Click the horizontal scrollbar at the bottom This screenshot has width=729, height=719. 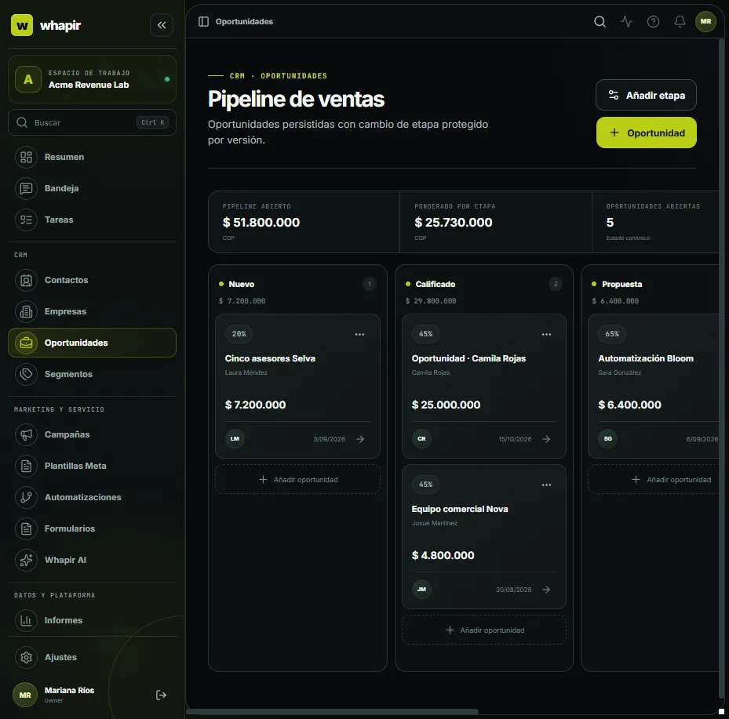[332, 712]
